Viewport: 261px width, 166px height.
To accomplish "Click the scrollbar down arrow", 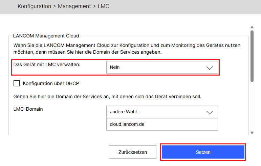I will point(252,133).
